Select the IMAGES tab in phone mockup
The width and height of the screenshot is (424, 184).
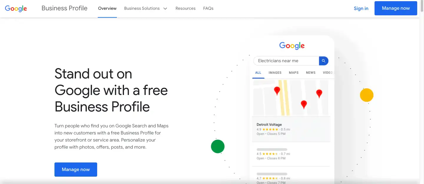tap(275, 73)
